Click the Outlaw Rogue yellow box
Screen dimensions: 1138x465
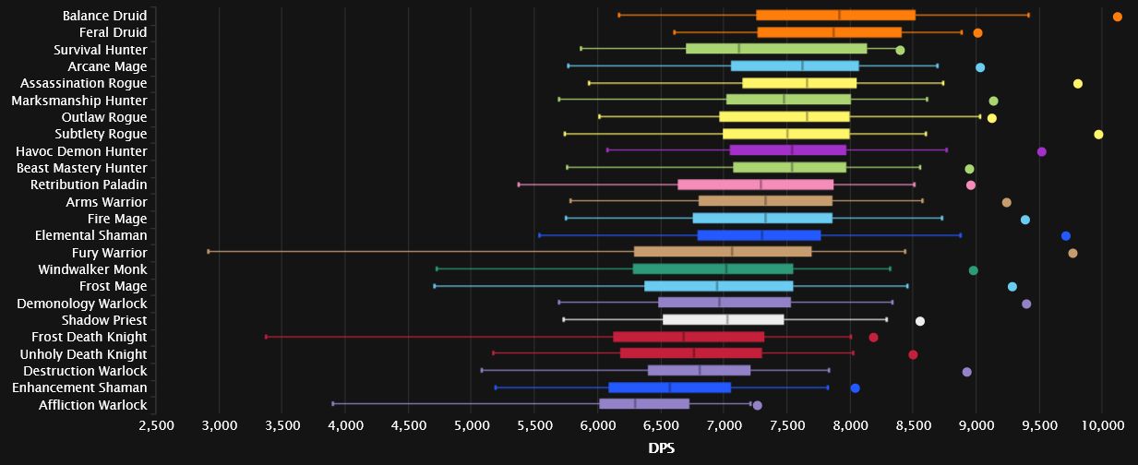(784, 117)
